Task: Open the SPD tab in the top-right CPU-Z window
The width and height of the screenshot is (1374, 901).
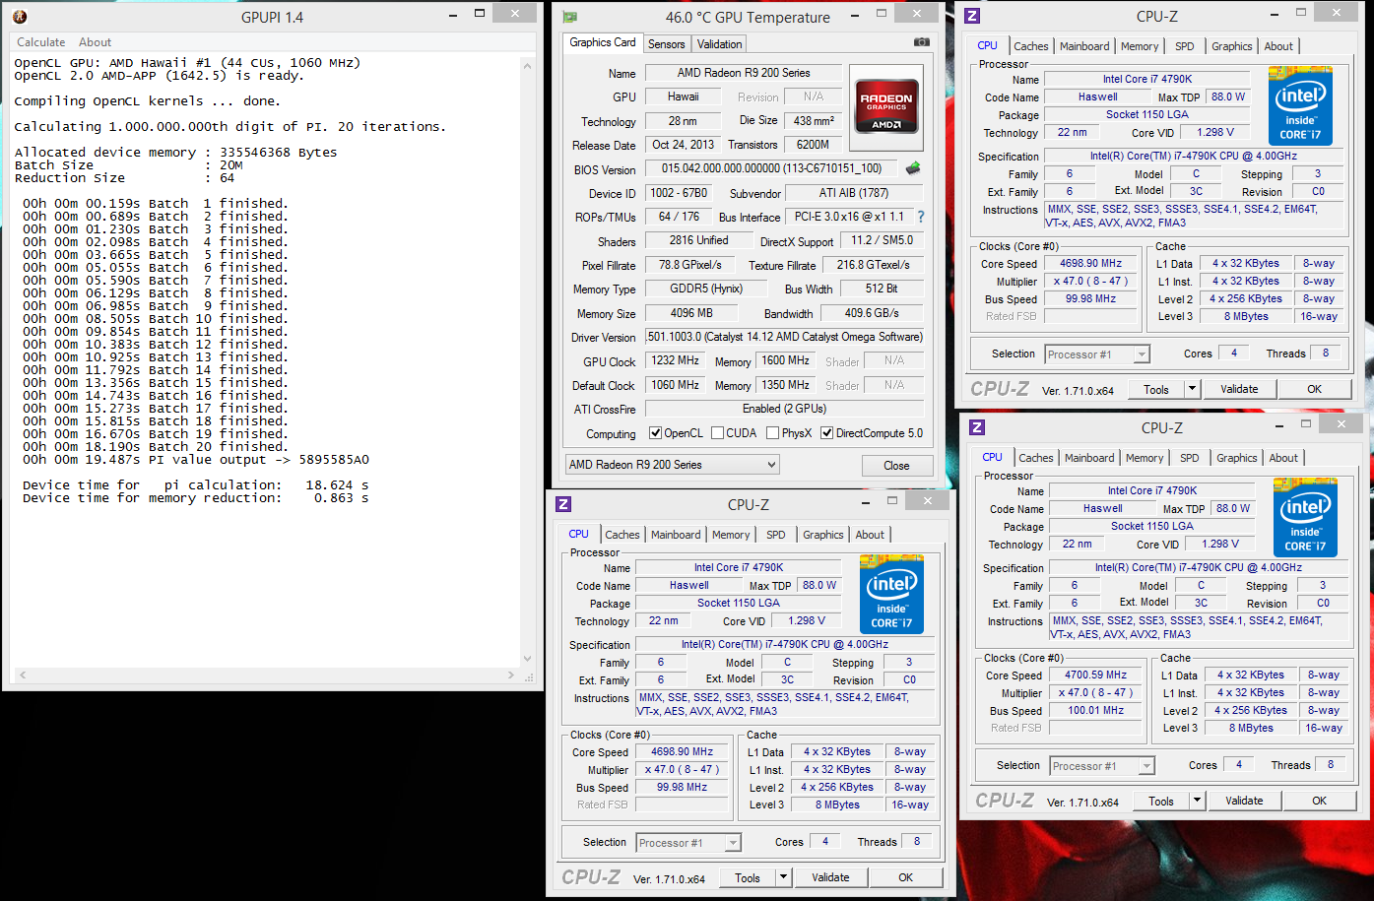Action: (1185, 46)
